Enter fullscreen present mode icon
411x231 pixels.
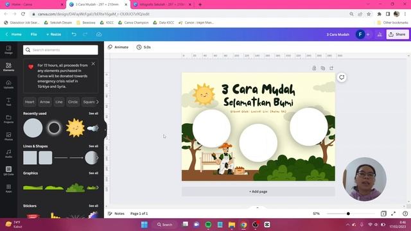coord(394,214)
